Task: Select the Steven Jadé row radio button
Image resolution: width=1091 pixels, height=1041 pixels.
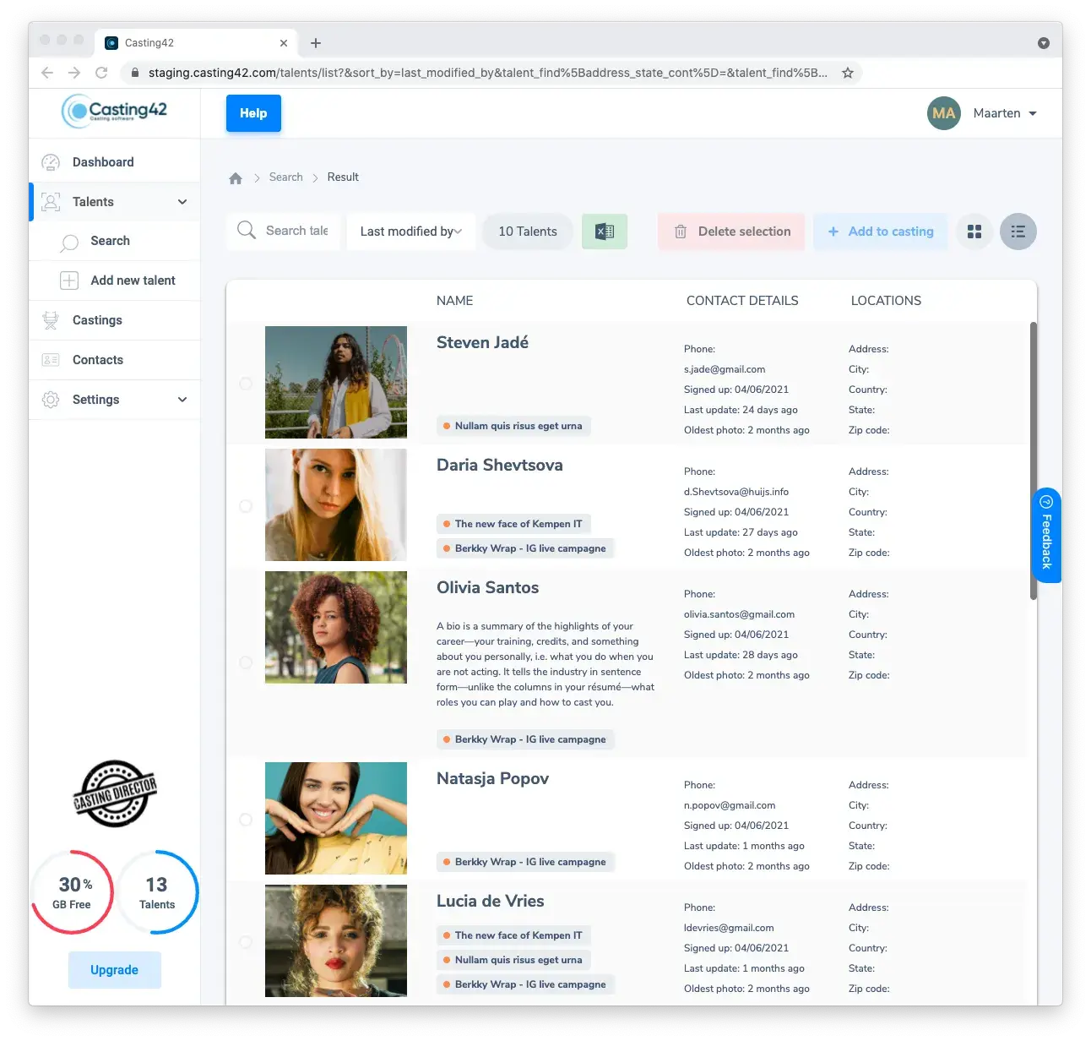Action: pyautogui.click(x=246, y=384)
